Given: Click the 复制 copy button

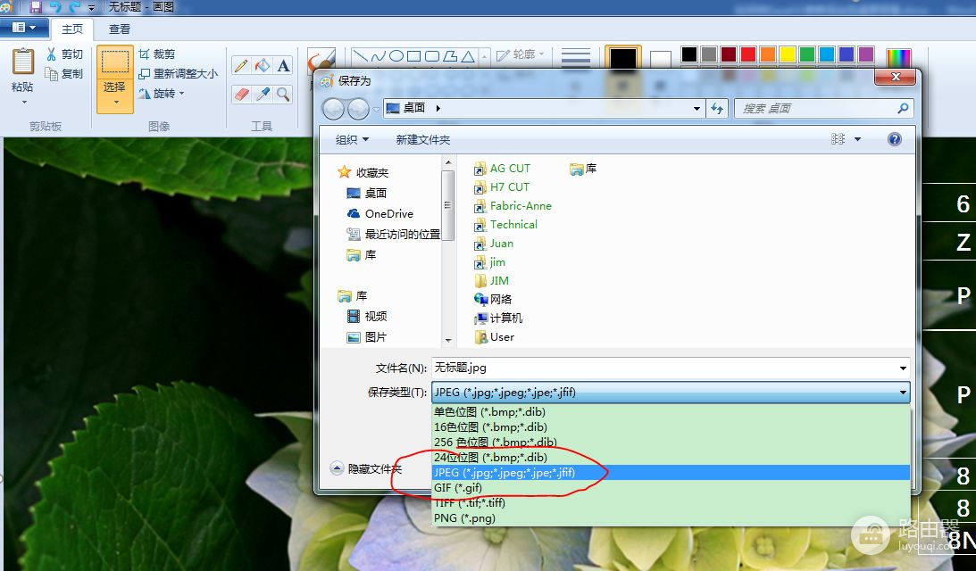Looking at the screenshot, I should tap(64, 73).
